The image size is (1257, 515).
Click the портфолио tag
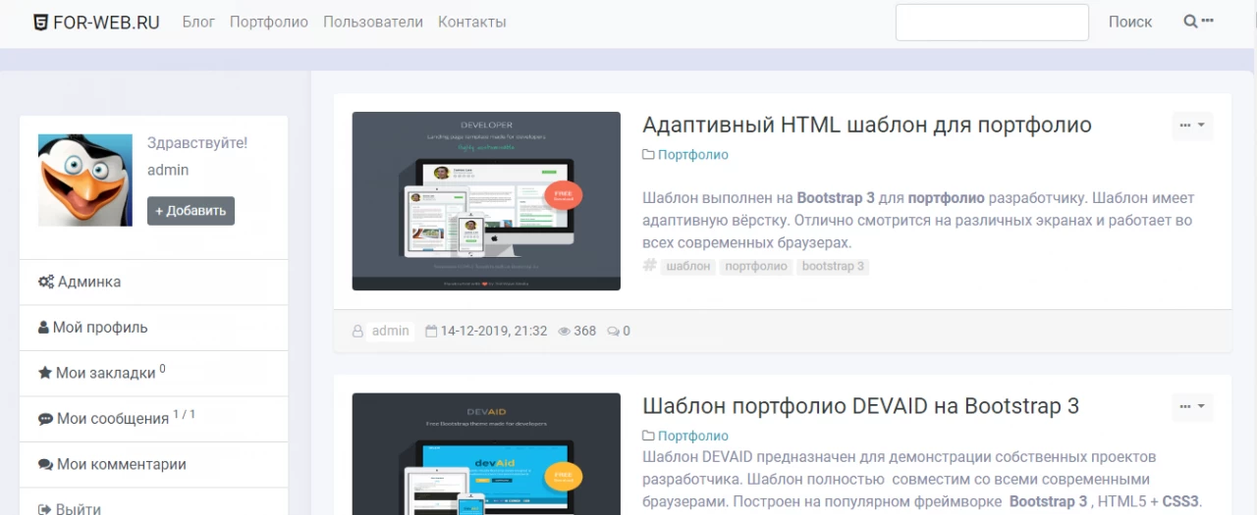click(x=756, y=266)
